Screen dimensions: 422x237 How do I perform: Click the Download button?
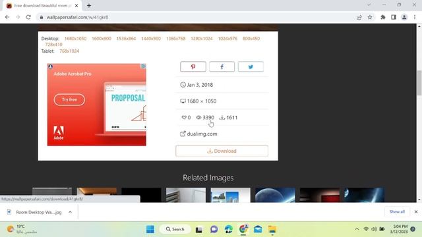222,151
